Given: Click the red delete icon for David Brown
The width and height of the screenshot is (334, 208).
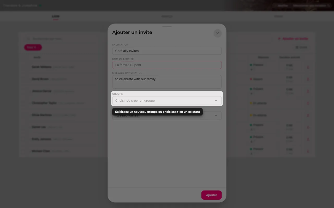Looking at the screenshot, I should (308, 79).
